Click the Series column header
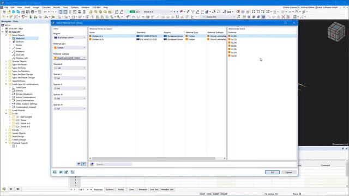Image resolution: width=349 pixels, height=196 pixels. tap(112, 33)
